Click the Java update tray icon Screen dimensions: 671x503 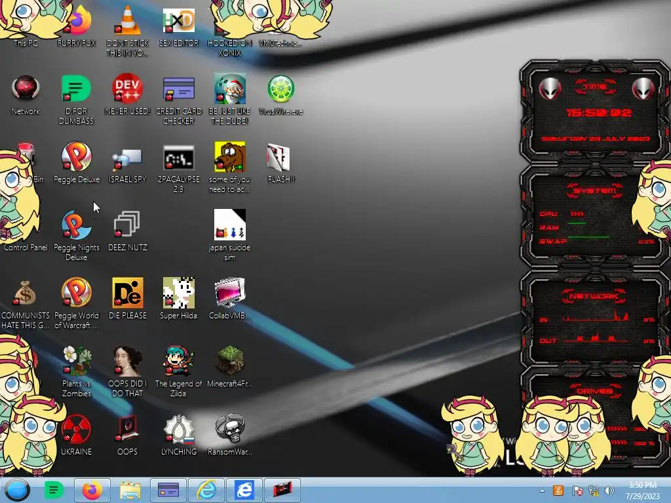[558, 491]
